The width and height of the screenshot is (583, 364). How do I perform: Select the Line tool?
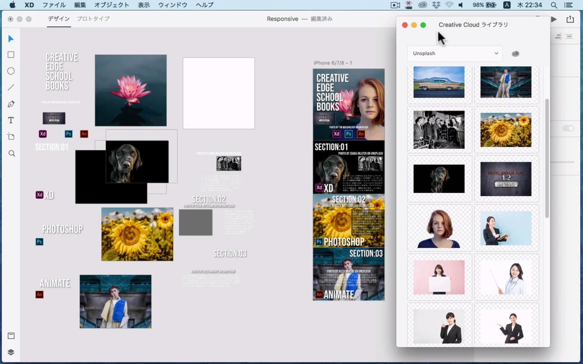[11, 88]
